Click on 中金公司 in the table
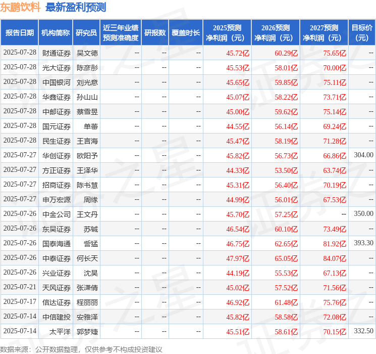This screenshot has width=376, height=354. tap(56, 214)
